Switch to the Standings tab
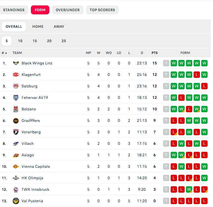213x207 pixels. pyautogui.click(x=14, y=10)
